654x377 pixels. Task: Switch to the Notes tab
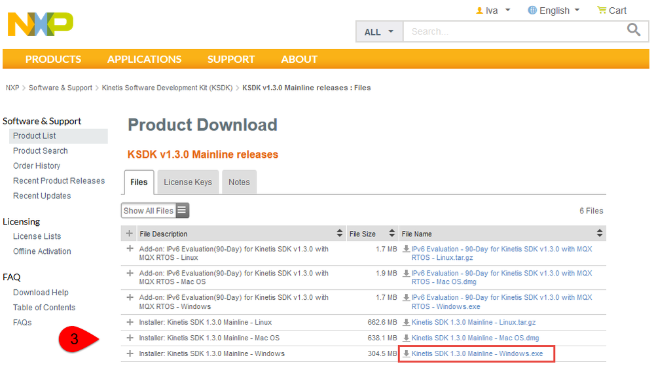[239, 182]
